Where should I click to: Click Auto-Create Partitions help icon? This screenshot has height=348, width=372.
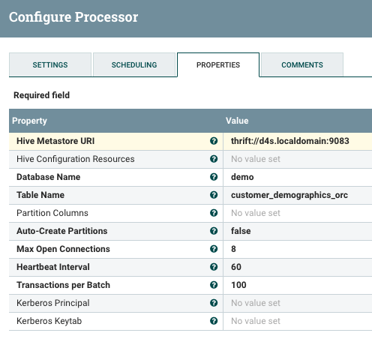214,231
